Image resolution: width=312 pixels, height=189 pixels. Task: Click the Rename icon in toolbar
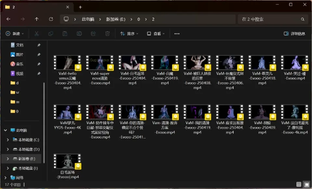click(x=79, y=34)
